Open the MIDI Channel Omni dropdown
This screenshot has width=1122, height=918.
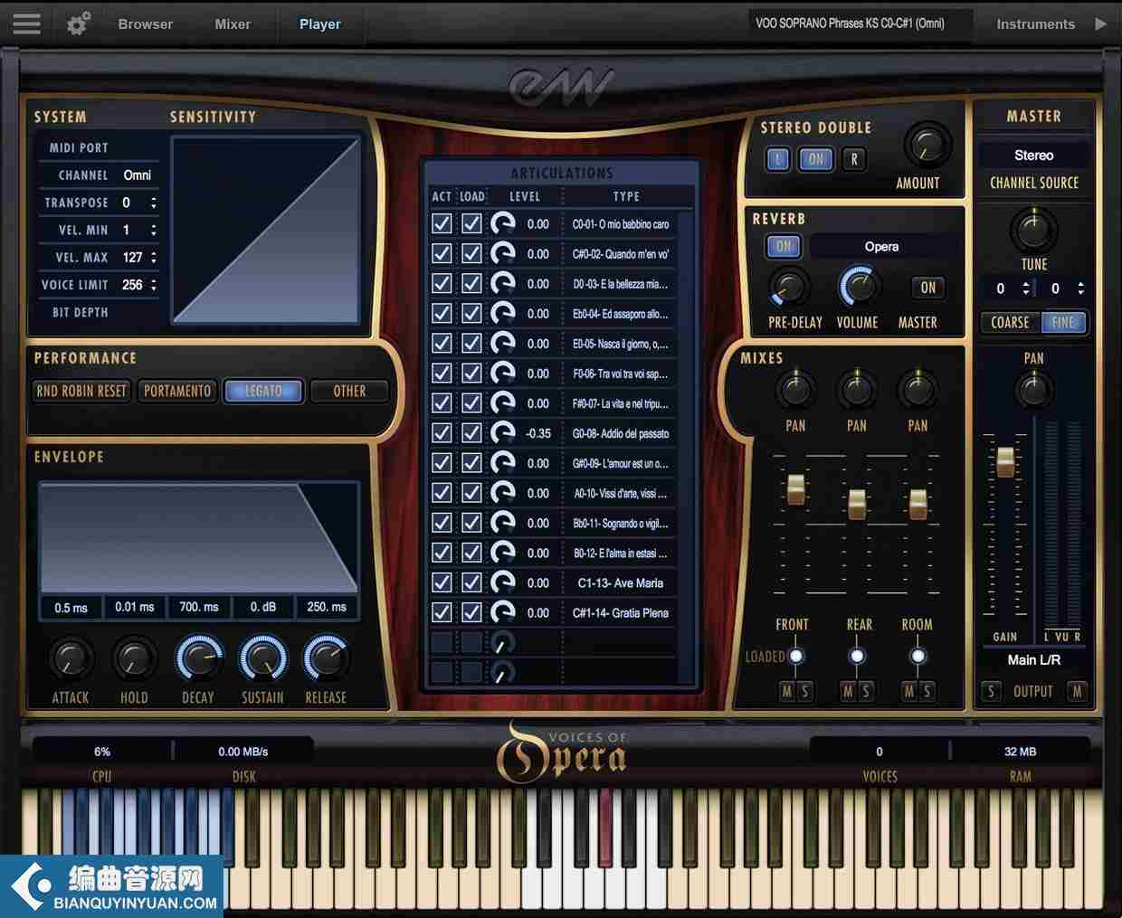click(138, 175)
